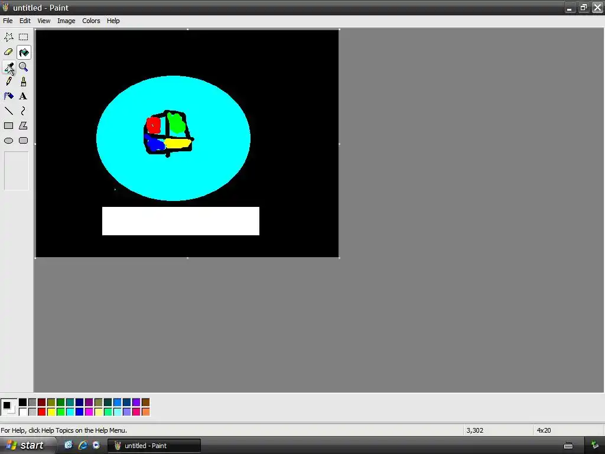Screen dimensions: 605x454
Task: Choose the Airbrush spray tool
Action: (x=8, y=96)
